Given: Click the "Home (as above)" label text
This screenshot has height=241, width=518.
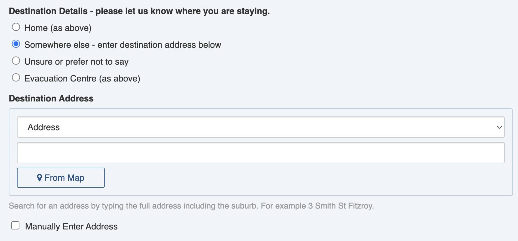Looking at the screenshot, I should 58,28.
